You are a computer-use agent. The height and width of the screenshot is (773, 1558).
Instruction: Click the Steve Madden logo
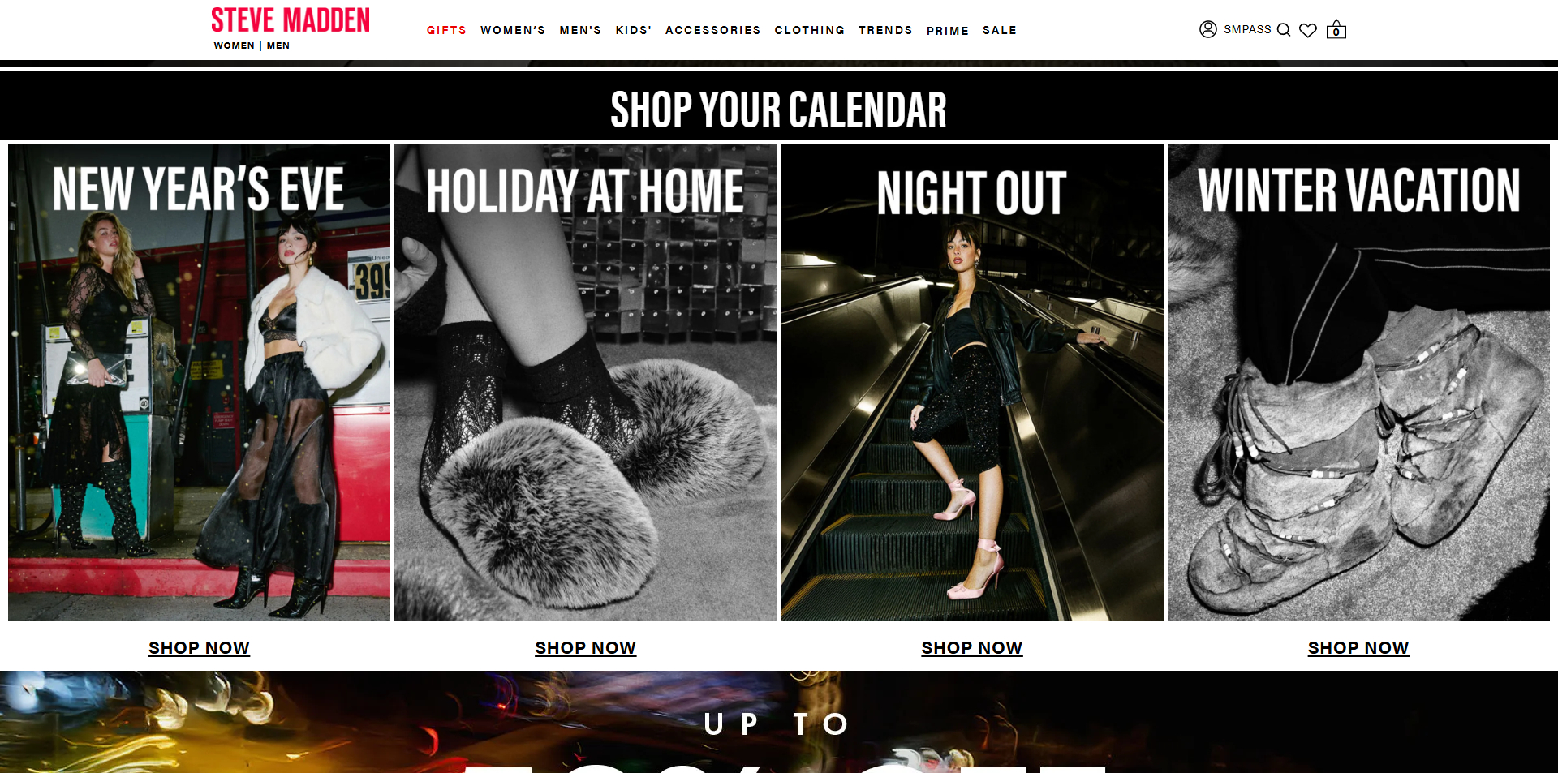[291, 20]
